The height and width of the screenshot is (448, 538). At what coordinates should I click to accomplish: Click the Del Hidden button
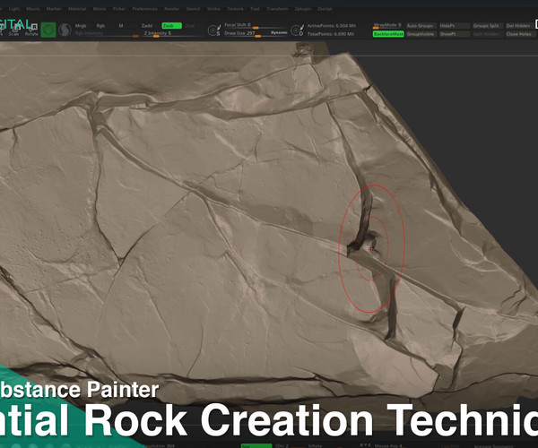point(519,26)
